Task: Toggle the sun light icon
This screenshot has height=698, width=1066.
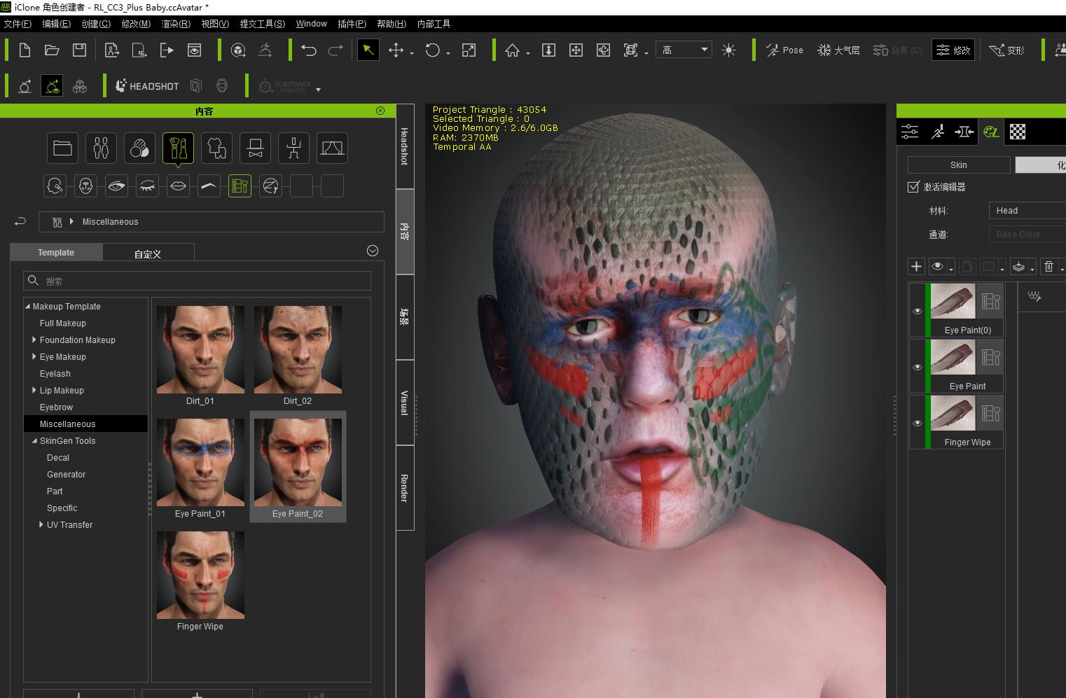Action: 728,50
